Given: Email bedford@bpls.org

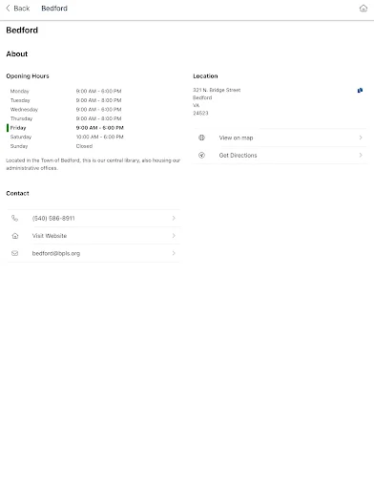Looking at the screenshot, I should (93, 253).
